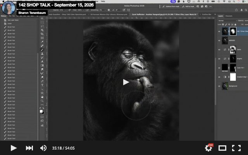The image size is (248, 155).
Task: Click the white foreground color swatch
Action: [41, 111]
